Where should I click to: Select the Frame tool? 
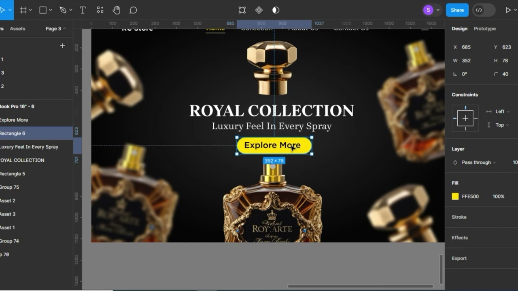[x=23, y=10]
